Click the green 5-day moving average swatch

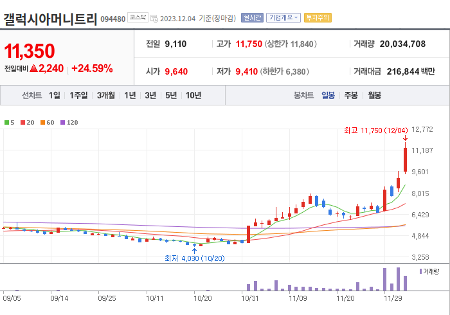click(6, 123)
